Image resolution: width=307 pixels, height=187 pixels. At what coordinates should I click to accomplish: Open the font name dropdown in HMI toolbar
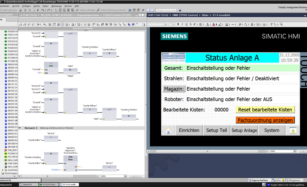(166, 24)
